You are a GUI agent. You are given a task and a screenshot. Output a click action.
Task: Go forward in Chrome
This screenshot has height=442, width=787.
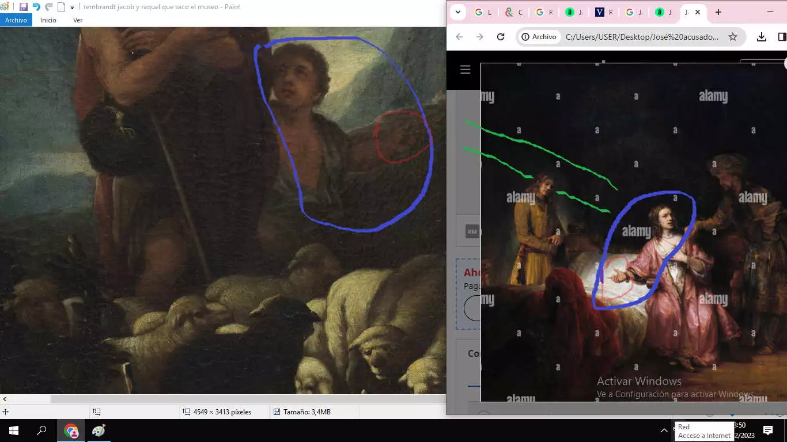480,37
